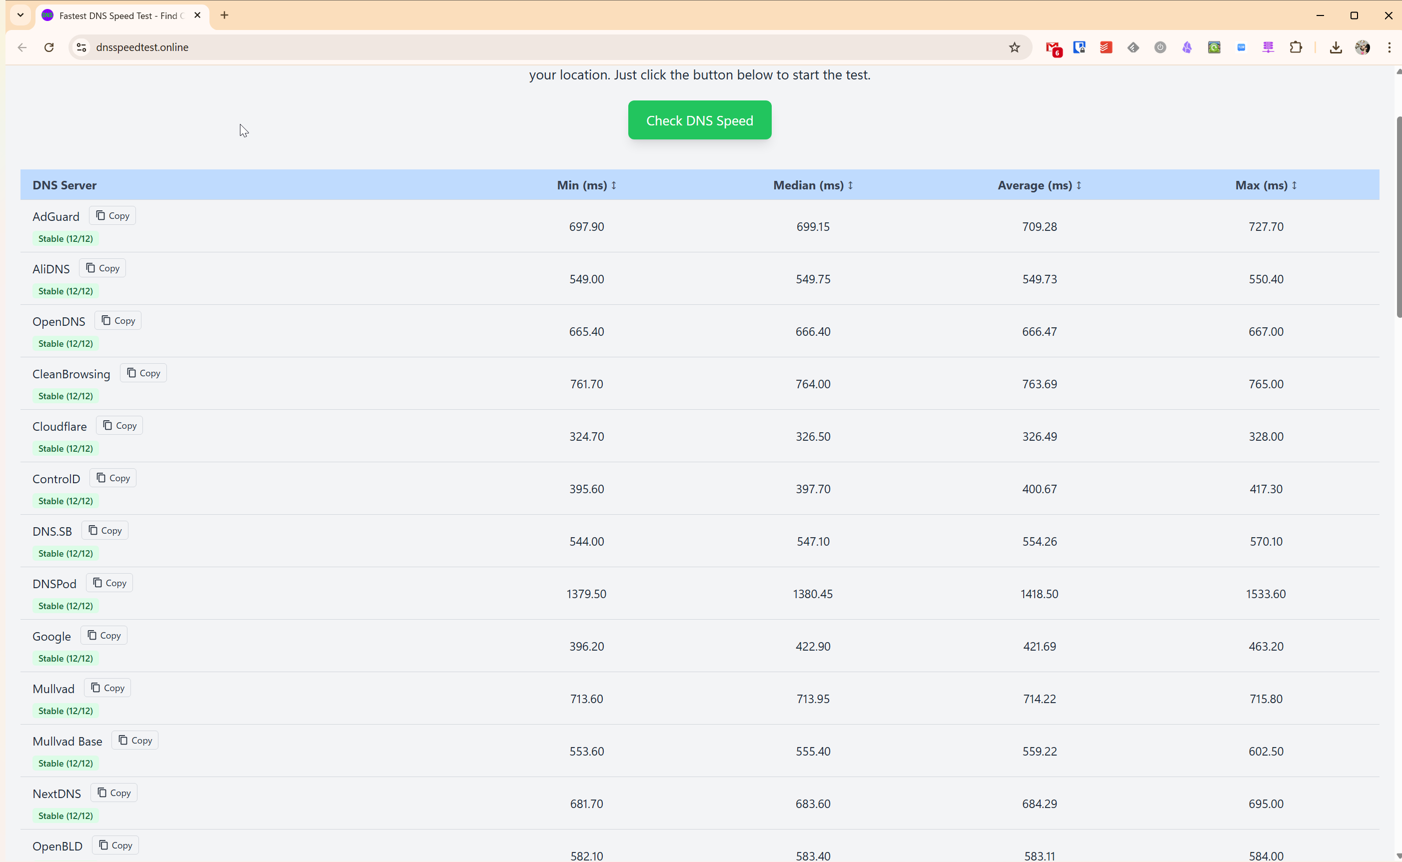The image size is (1402, 862).
Task: Open a new browser tab
Action: click(x=224, y=15)
